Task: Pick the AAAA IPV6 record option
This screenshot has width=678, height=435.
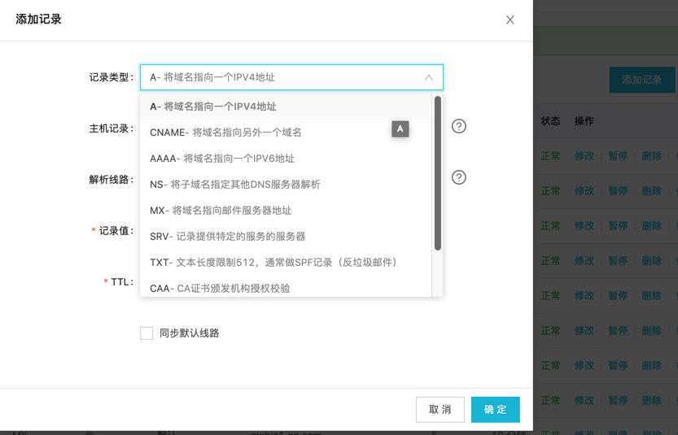Action: (x=286, y=159)
